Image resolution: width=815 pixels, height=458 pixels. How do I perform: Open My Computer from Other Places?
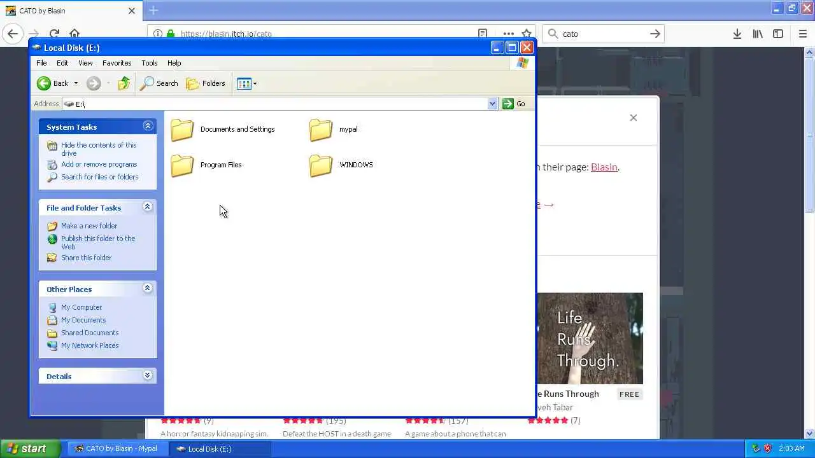(81, 307)
